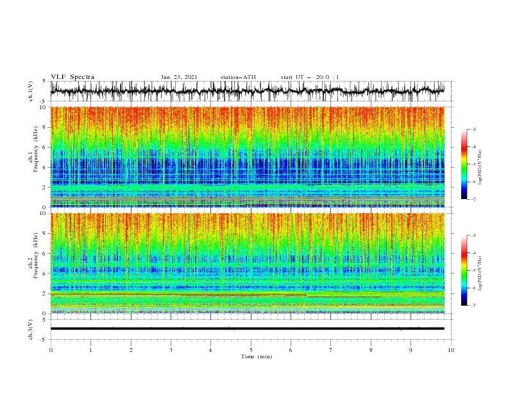508x393 pixels.
Task: Click the ch.2 spectrogram color scale bar
Action: click(x=464, y=270)
